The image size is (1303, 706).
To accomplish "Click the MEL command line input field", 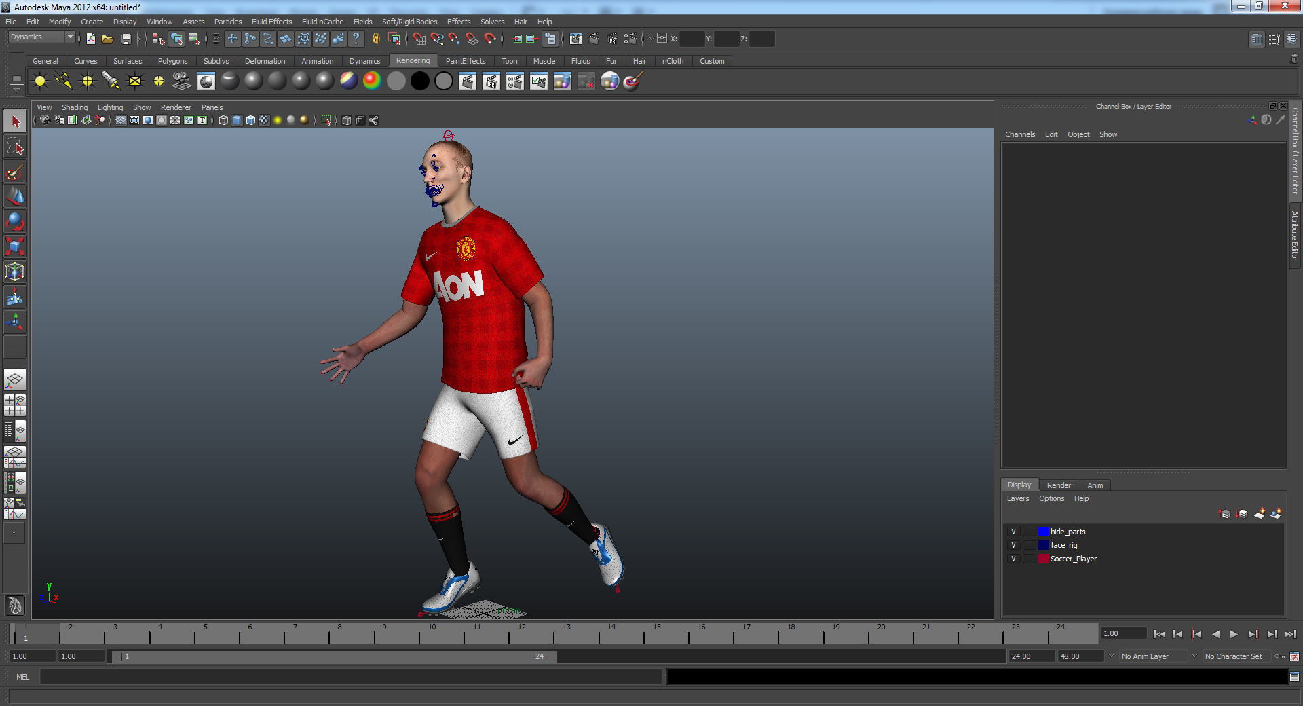I will click(x=350, y=677).
